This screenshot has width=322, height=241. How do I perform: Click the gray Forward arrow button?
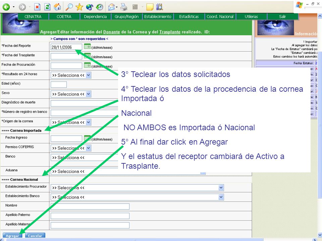pos(22,7)
